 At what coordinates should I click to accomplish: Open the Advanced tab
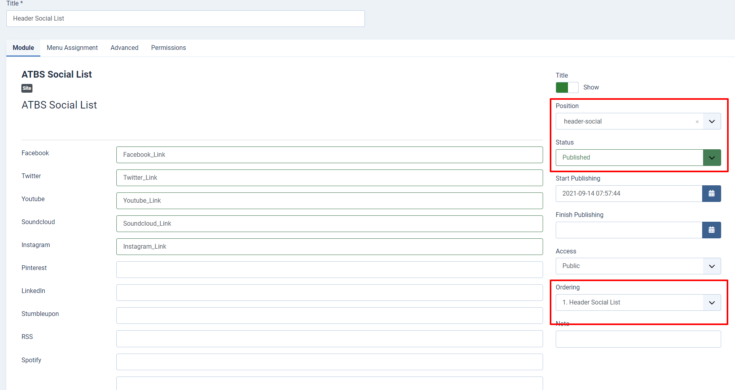pos(124,48)
